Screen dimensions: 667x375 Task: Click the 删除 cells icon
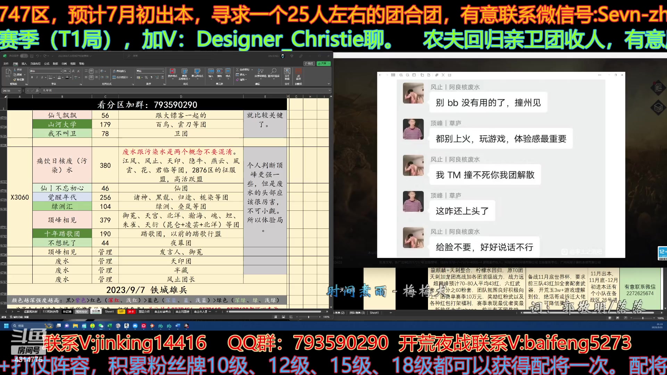coord(220,71)
